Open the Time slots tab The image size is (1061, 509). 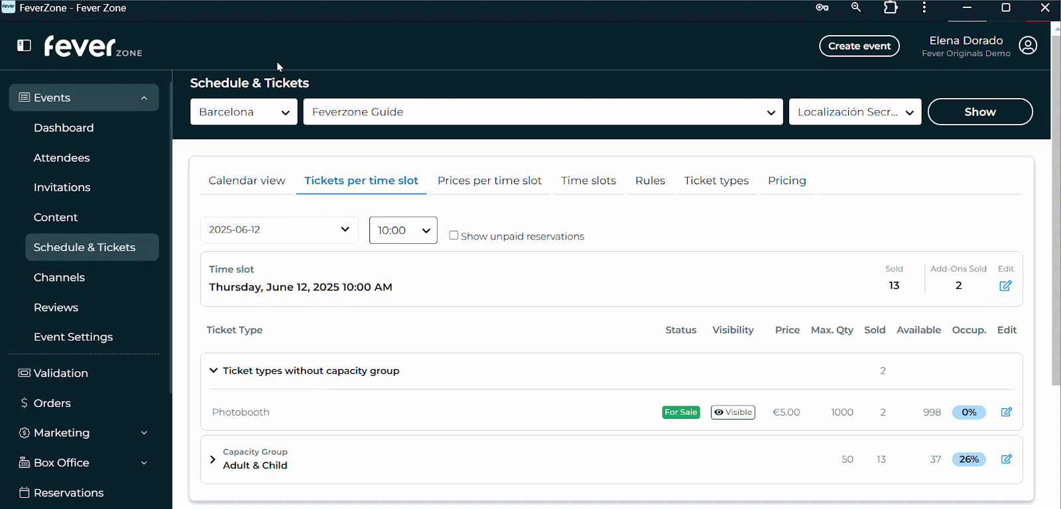pos(588,180)
